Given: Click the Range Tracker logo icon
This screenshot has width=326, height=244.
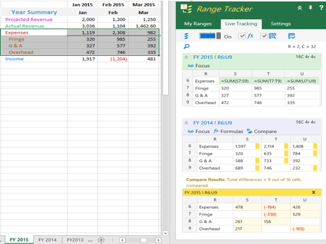Looking at the screenshot, I should click(187, 9).
